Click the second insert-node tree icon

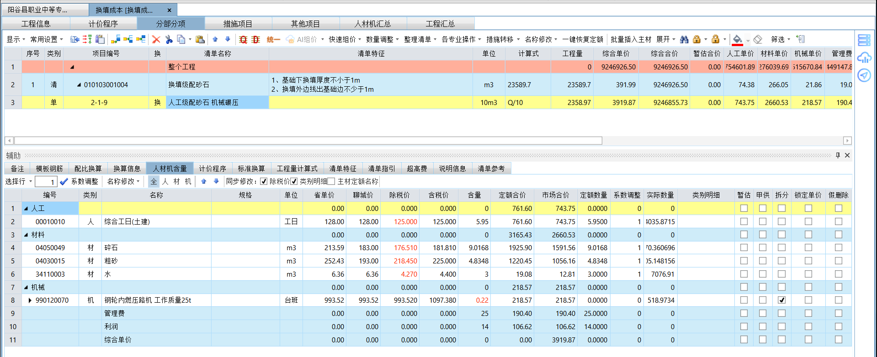click(128, 40)
